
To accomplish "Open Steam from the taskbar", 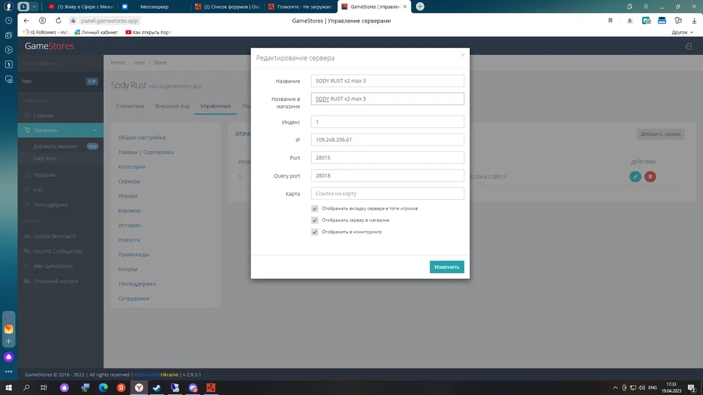I will pos(157,387).
